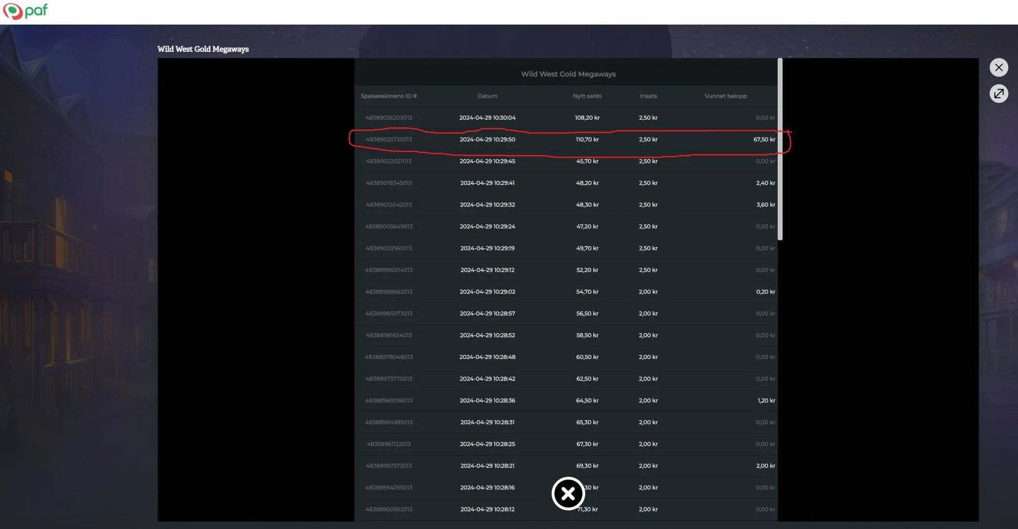
Task: Close history with round white X button
Action: tap(568, 494)
